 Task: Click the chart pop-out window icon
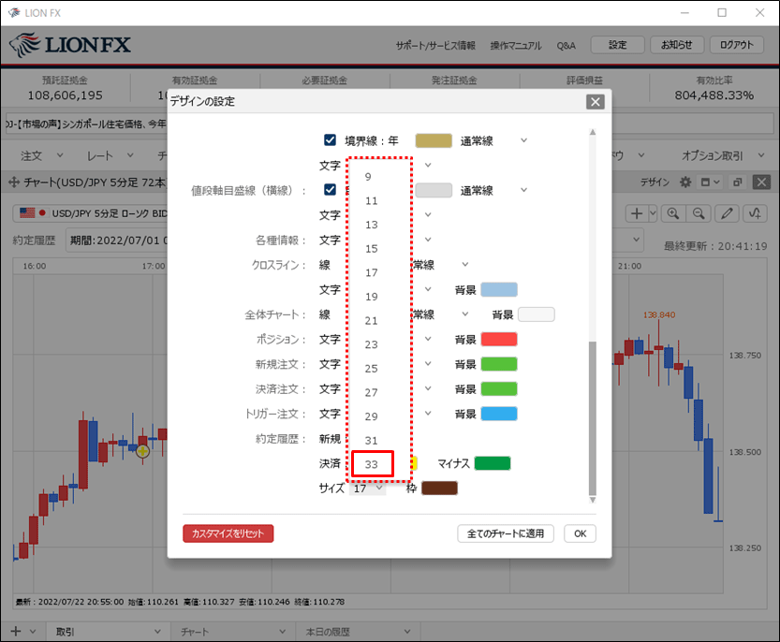[x=737, y=182]
